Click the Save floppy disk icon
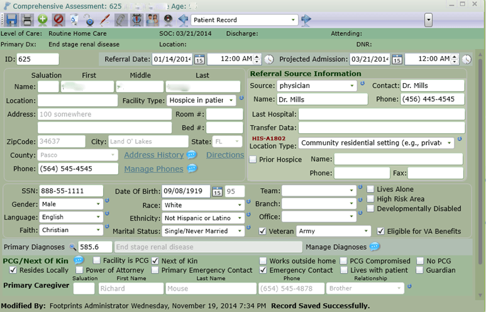The image size is (486, 312). pyautogui.click(x=11, y=20)
